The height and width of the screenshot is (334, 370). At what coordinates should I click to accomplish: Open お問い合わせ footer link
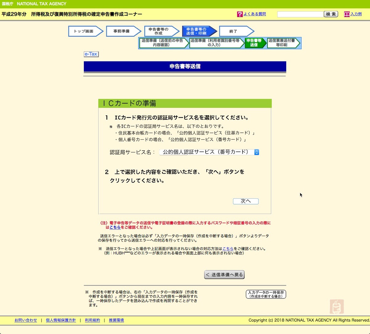[x=26, y=320]
